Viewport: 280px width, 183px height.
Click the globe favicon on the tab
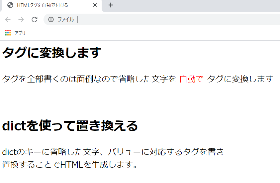(10, 5)
